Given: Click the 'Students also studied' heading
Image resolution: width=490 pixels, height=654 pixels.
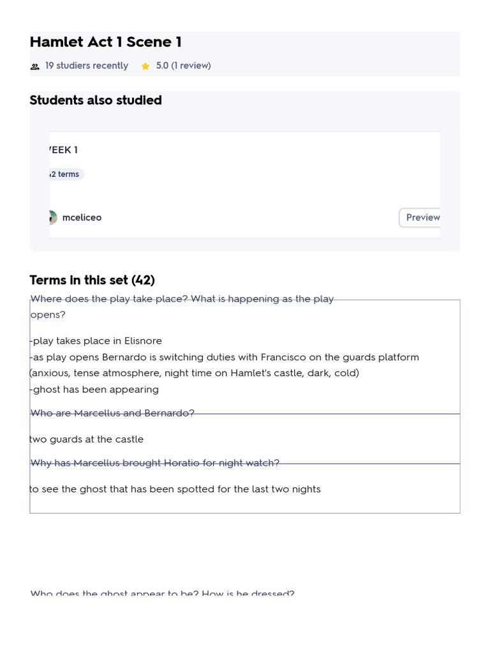Looking at the screenshot, I should [96, 100].
